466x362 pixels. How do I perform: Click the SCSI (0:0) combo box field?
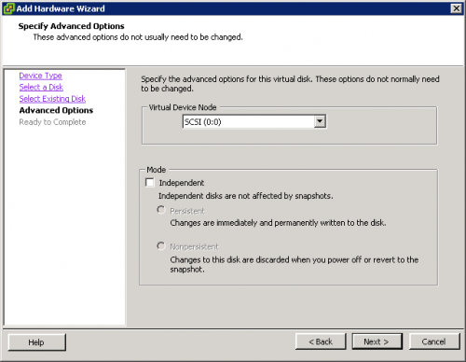254,121
